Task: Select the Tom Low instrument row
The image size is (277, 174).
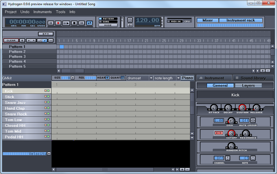Action: point(26,120)
